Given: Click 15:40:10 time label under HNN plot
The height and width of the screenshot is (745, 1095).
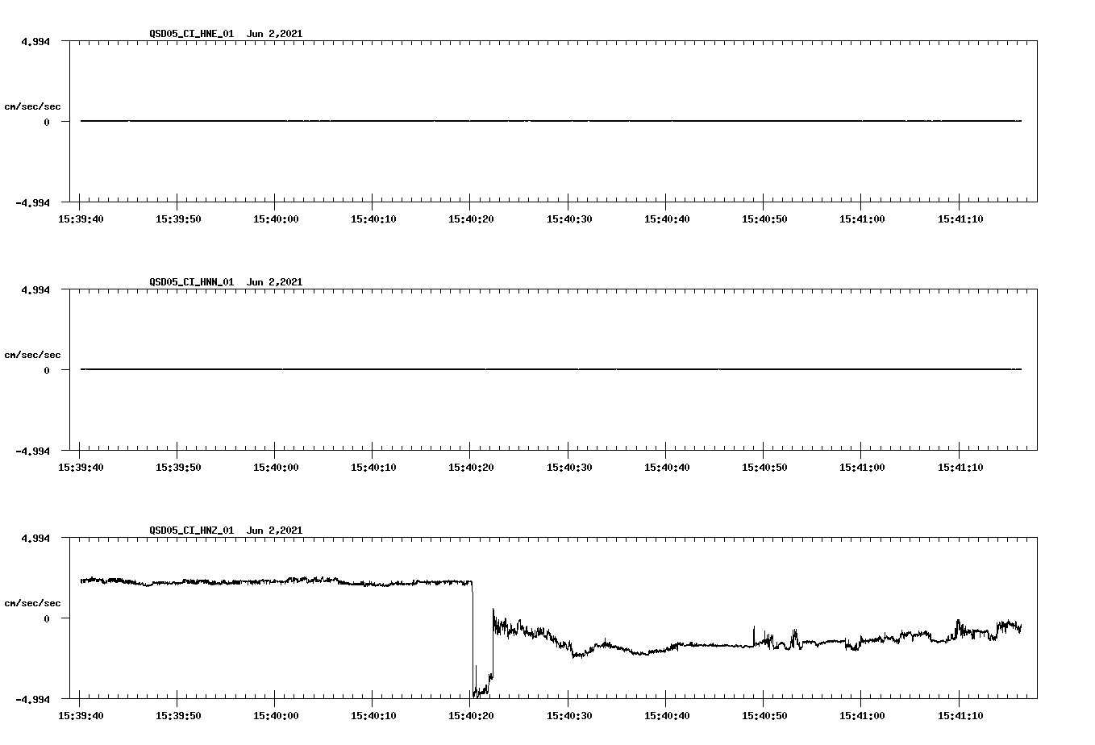Looking at the screenshot, I should pyautogui.click(x=373, y=467).
